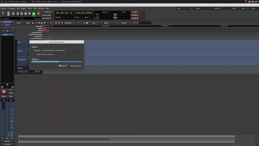Toggle Auto Return option
This screenshot has width=259, height=146.
coord(48,18)
